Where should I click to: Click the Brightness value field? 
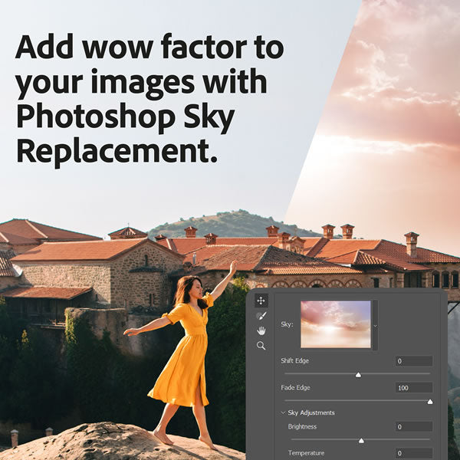[x=414, y=426]
